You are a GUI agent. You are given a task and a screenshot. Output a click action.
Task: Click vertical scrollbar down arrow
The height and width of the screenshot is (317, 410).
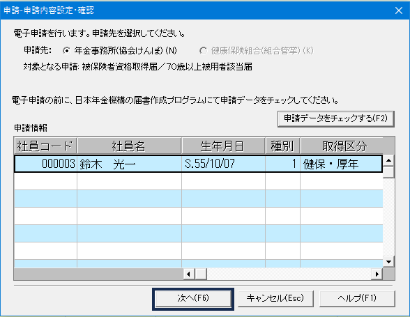388,262
